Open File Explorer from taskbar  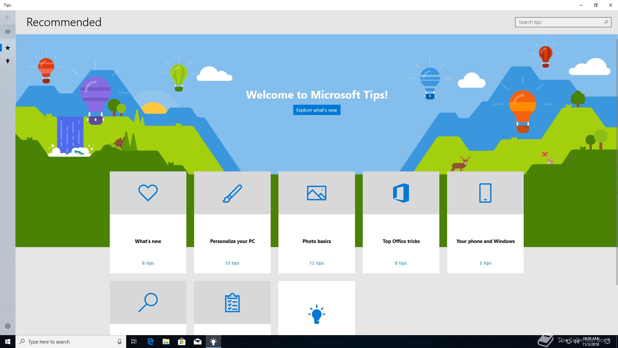pos(166,342)
